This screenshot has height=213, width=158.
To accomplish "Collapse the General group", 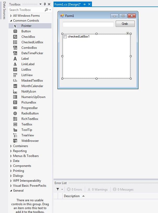I will pyautogui.click(x=11, y=191).
